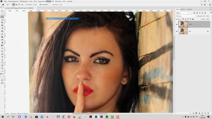Screen dimensions: 212x119
Task: Select the Eyedropper tool
Action: (x=2, y=28)
